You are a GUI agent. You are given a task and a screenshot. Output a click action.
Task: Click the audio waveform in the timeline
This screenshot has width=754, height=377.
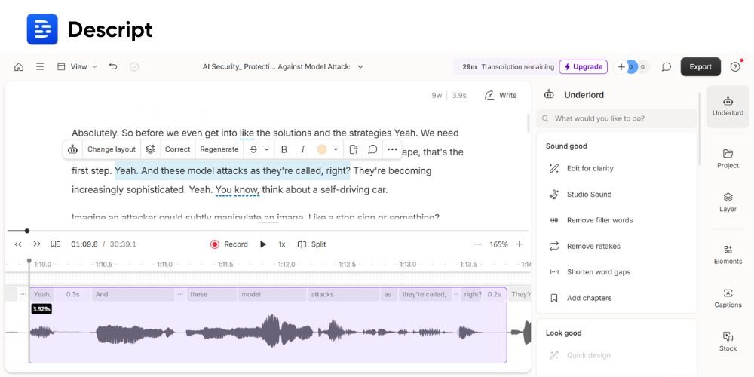point(268,332)
